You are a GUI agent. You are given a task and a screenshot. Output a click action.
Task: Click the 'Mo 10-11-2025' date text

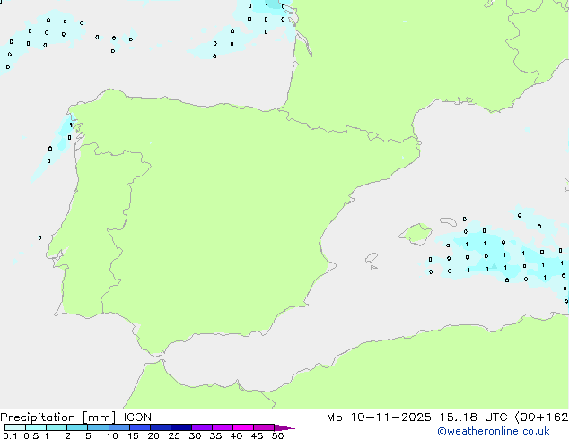379,417
